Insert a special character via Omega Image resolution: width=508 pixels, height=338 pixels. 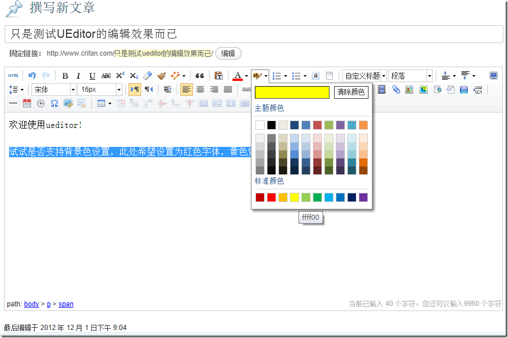tap(55, 103)
